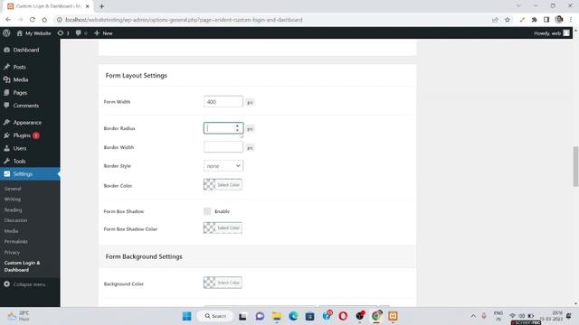Open the Plugins menu

click(x=22, y=135)
